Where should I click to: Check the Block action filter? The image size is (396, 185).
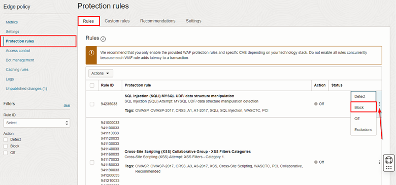(x=6, y=146)
